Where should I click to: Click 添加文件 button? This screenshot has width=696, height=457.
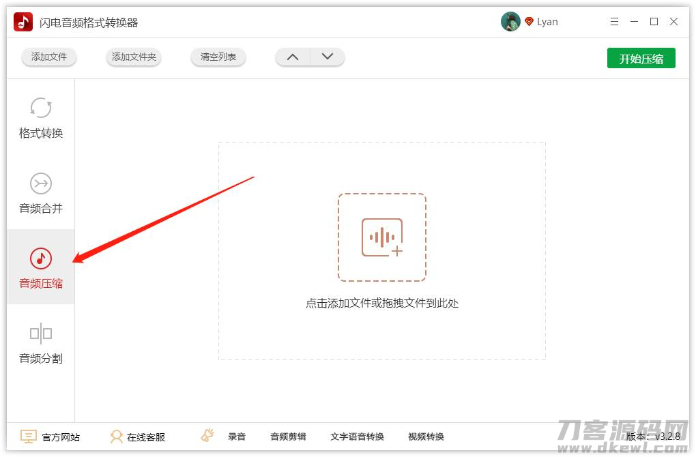[49, 57]
